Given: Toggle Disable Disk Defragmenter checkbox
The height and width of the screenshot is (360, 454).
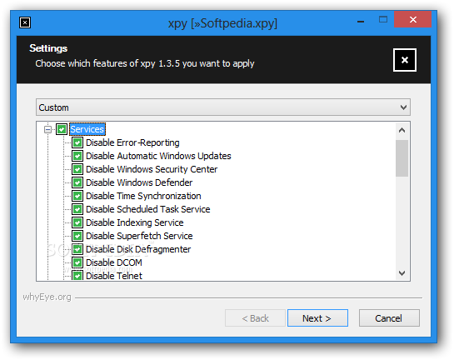Looking at the screenshot, I should pyautogui.click(x=77, y=249).
